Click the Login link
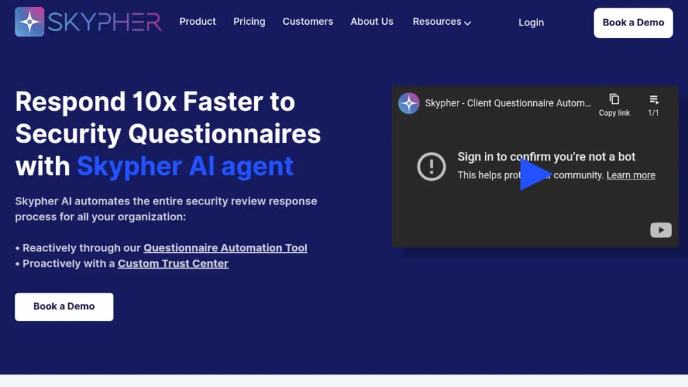Viewport: 688px width, 387px height. tap(531, 22)
